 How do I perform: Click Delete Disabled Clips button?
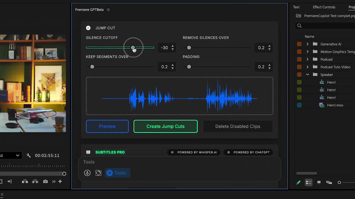238,126
